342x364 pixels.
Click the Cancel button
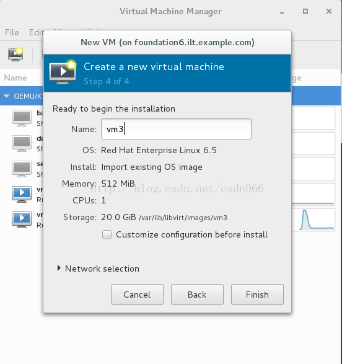137,295
